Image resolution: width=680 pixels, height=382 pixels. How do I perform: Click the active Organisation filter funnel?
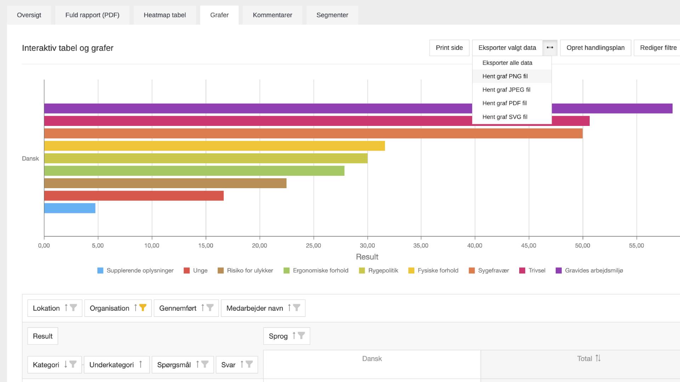click(143, 308)
